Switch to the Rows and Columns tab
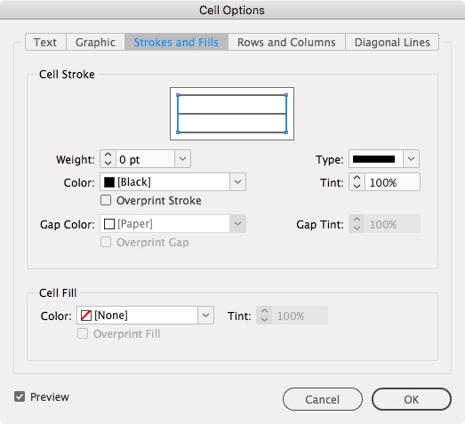Viewport: 465px width, 424px height. click(286, 42)
